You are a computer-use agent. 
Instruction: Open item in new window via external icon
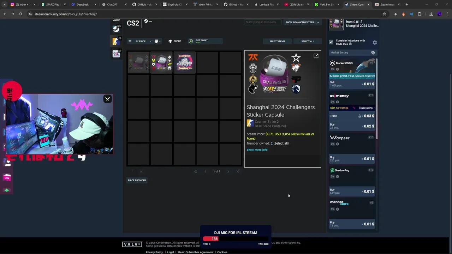click(x=316, y=56)
